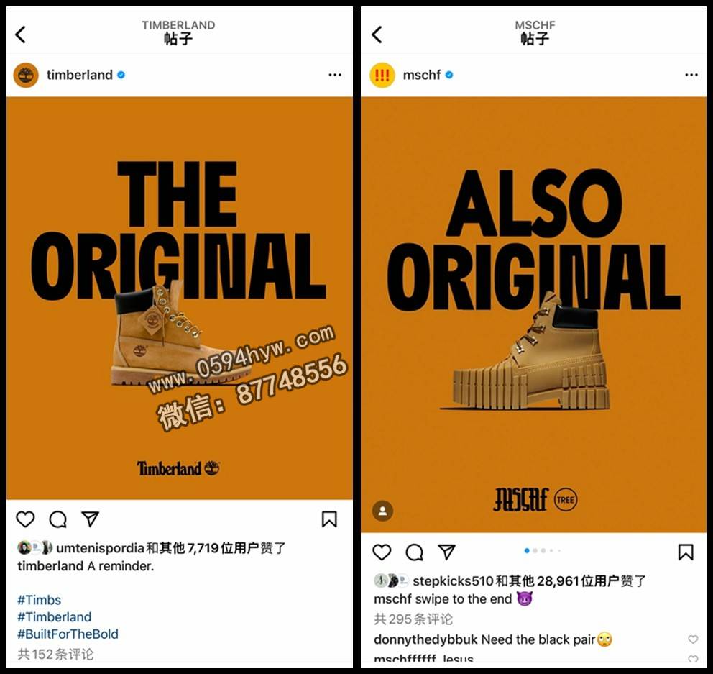Screen dimensions: 713x674
Task: View tagged accounts on the MSCHF image
Action: (383, 511)
